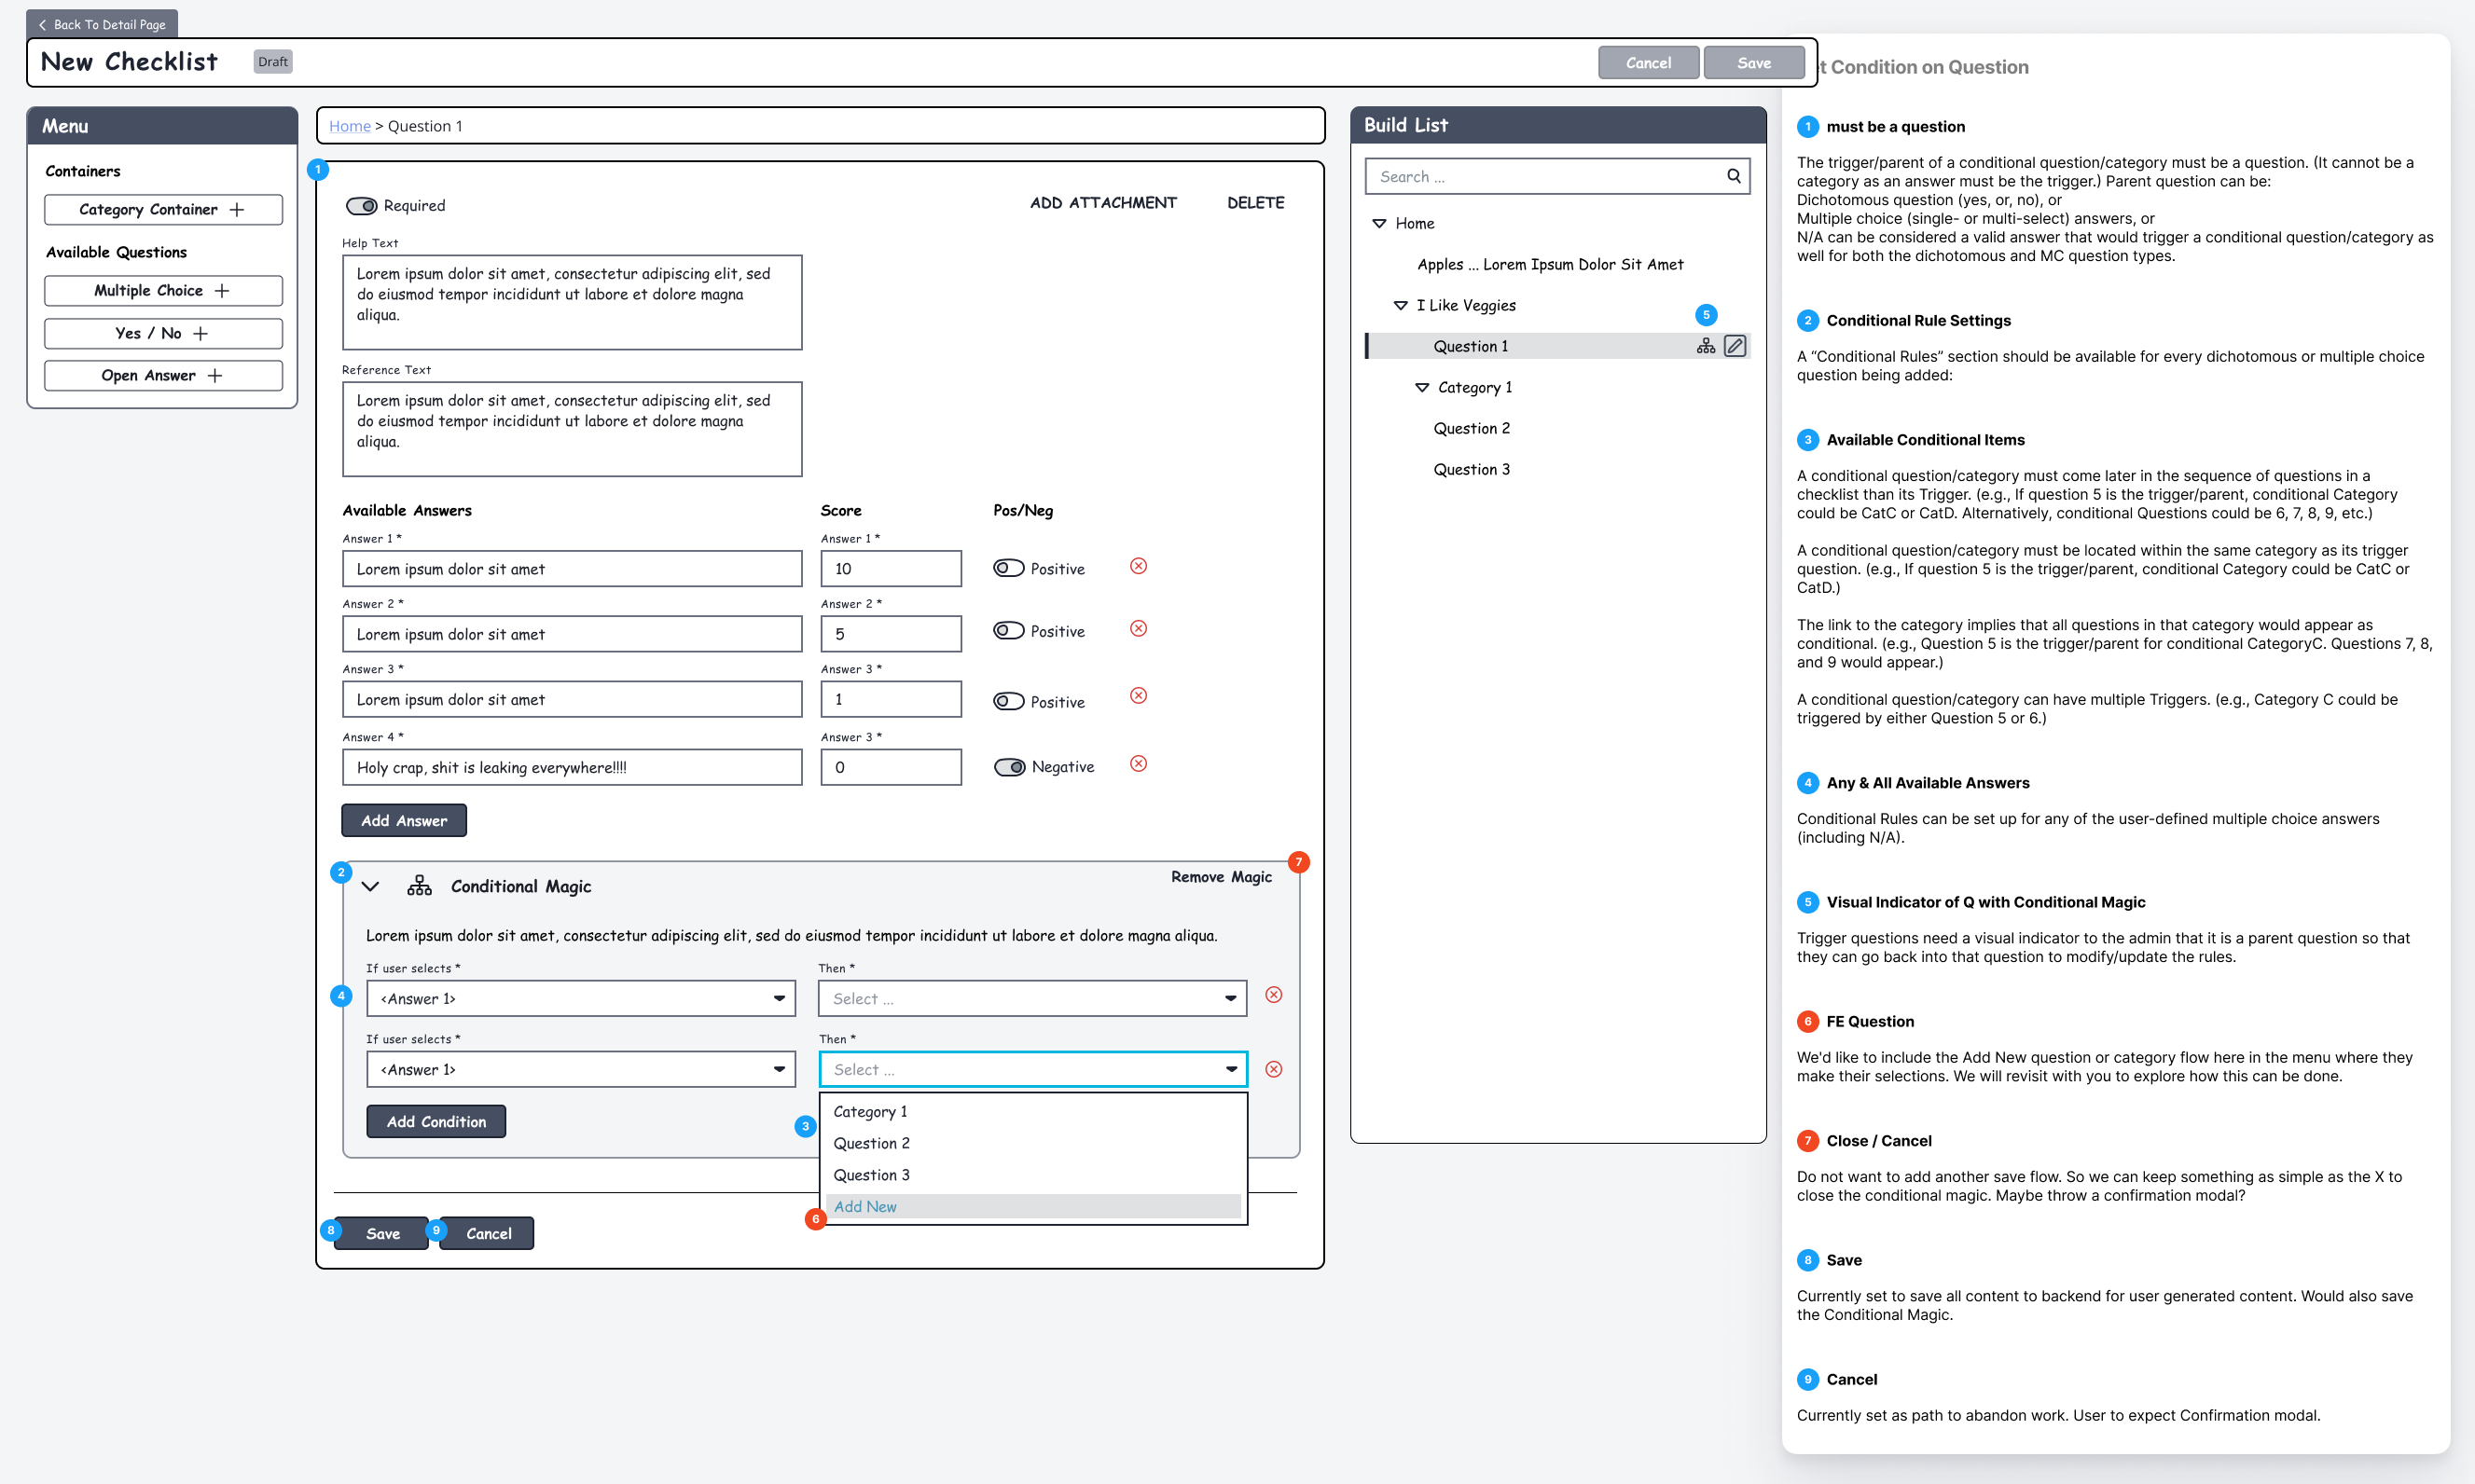Image resolution: width=2475 pixels, height=1484 pixels.
Task: Click the Answer 4 text field
Action: 572,767
